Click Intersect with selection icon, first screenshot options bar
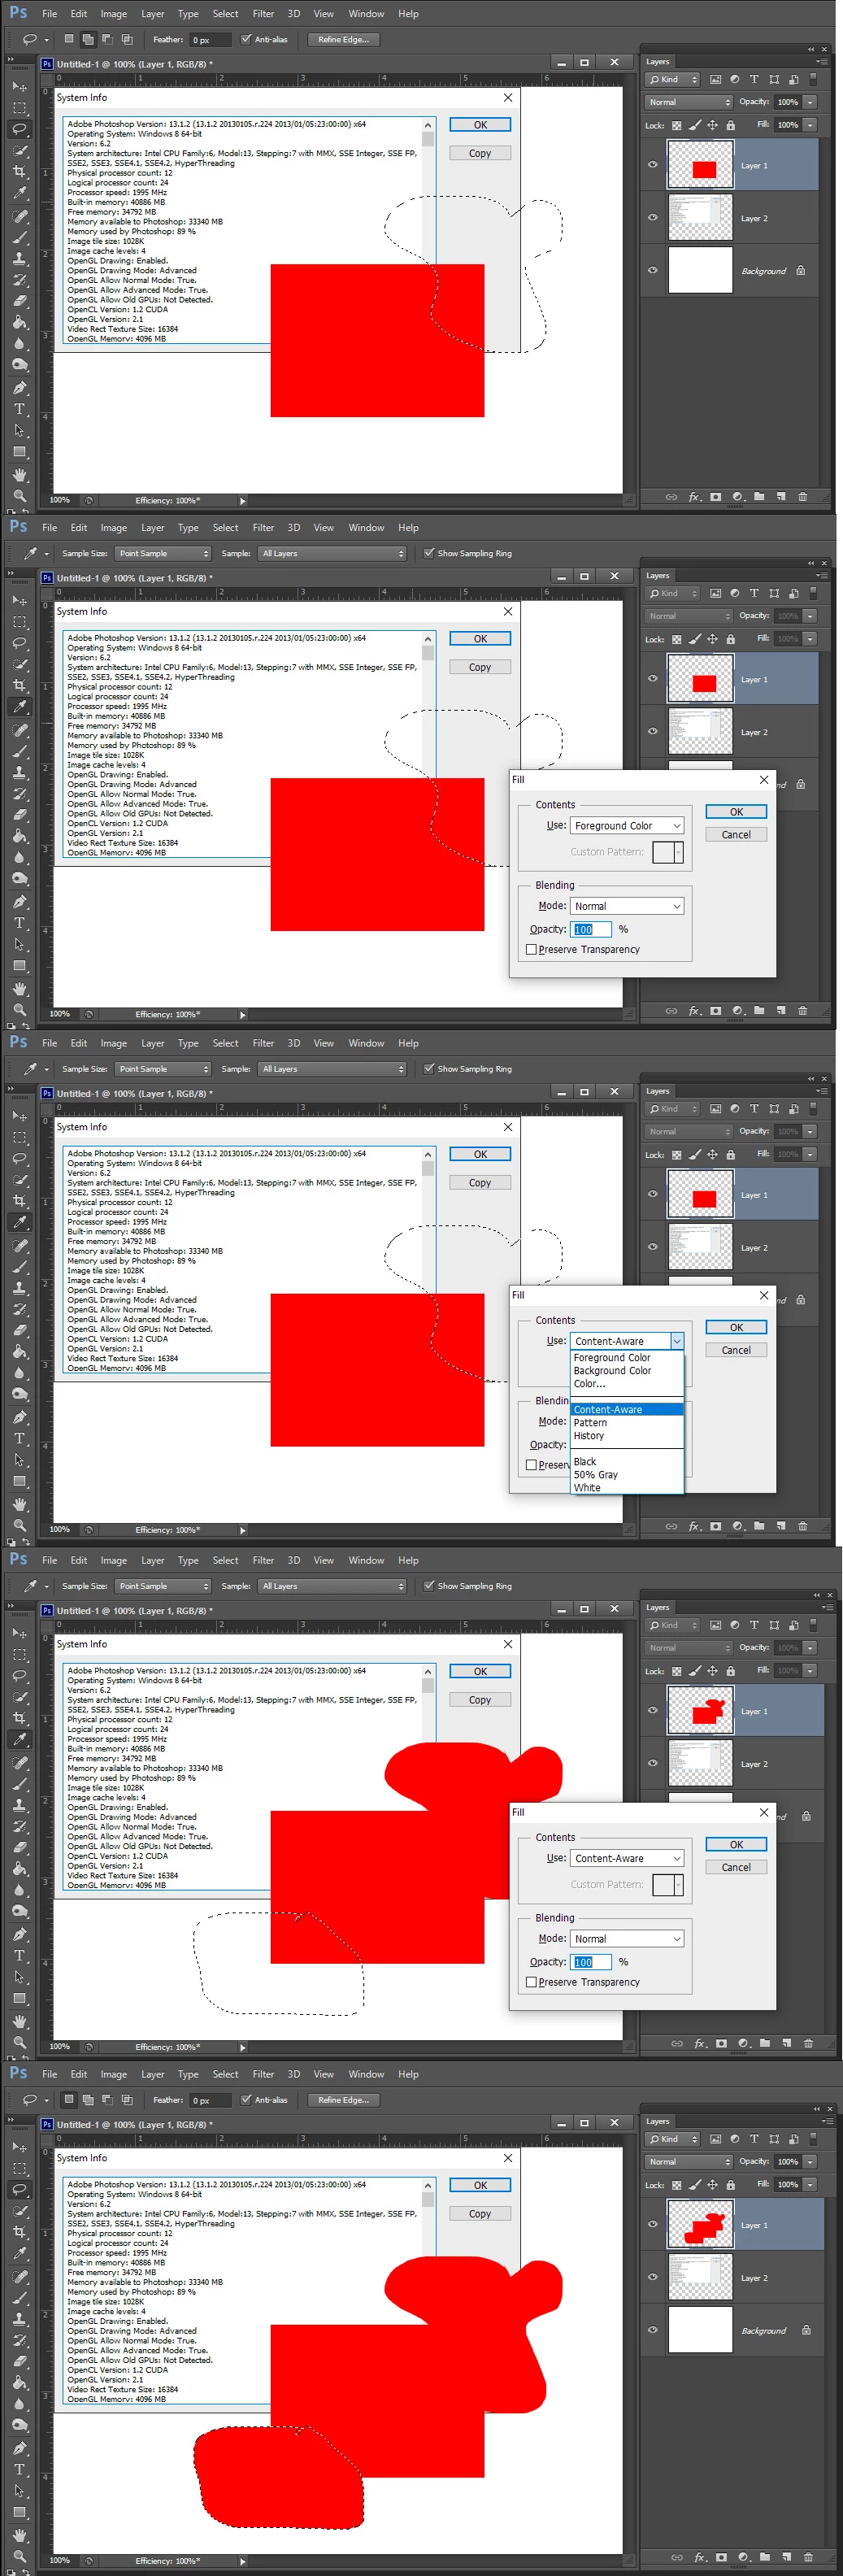This screenshot has height=2576, width=843. [127, 40]
